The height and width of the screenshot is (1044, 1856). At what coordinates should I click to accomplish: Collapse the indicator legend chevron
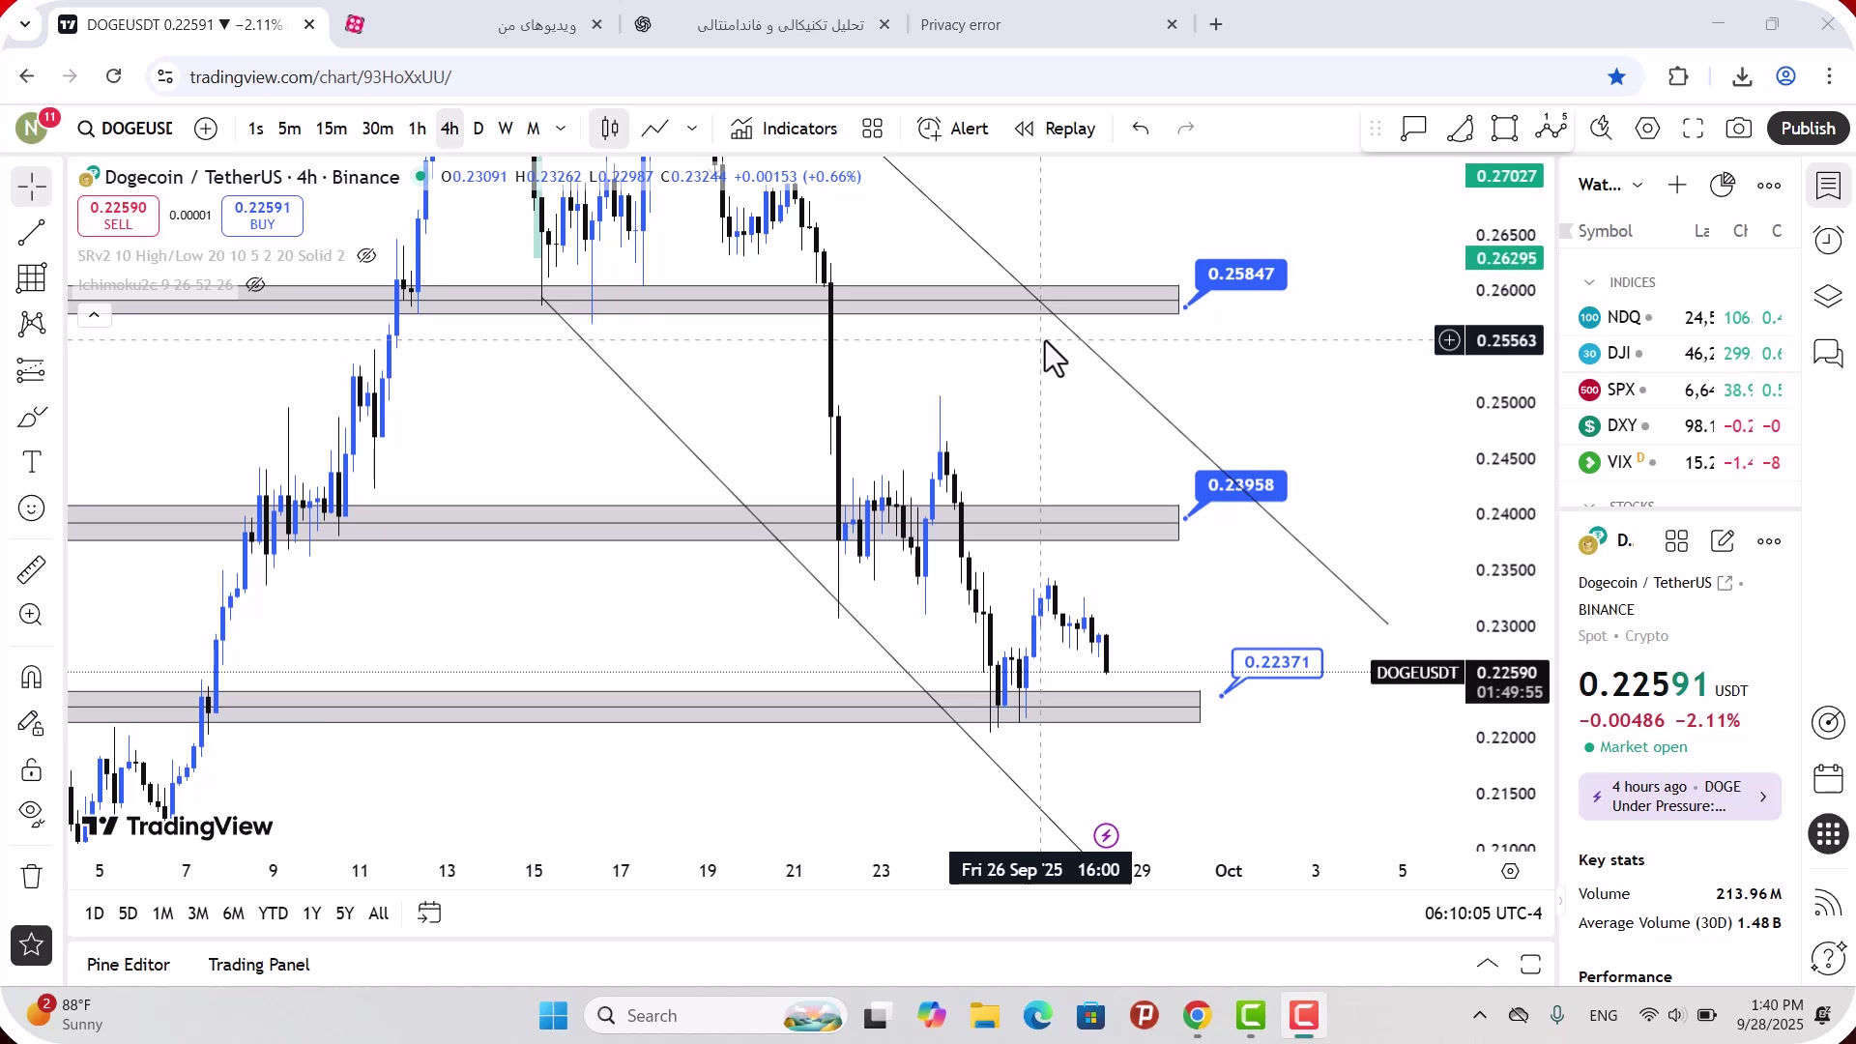tap(94, 315)
